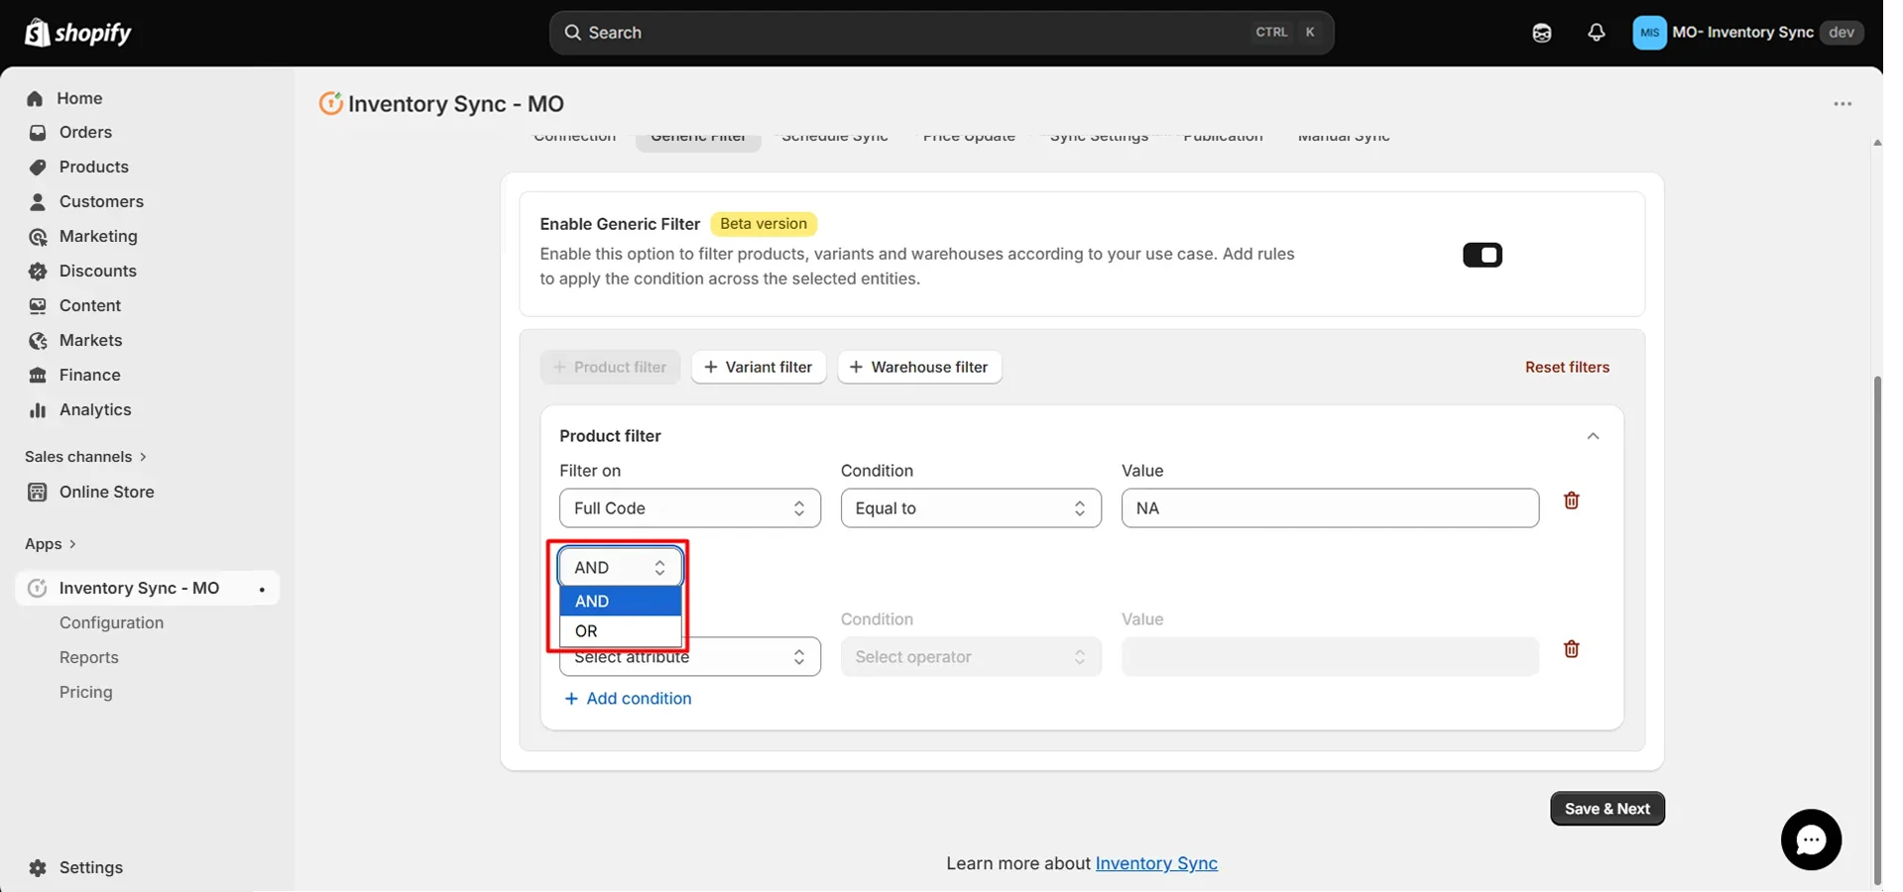Click Add condition link
Screen dimensions: 1903x892
(x=628, y=699)
